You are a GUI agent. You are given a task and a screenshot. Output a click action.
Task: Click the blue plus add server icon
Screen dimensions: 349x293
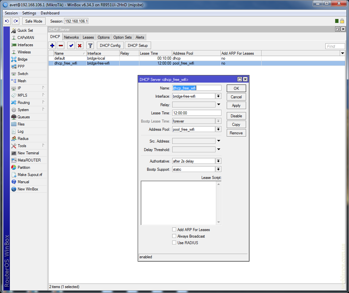click(x=52, y=46)
